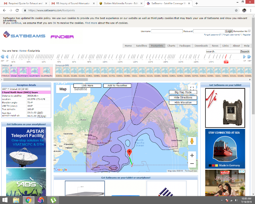This screenshot has width=255, height=204.
Task: Click the Login button
Action: [229, 31]
